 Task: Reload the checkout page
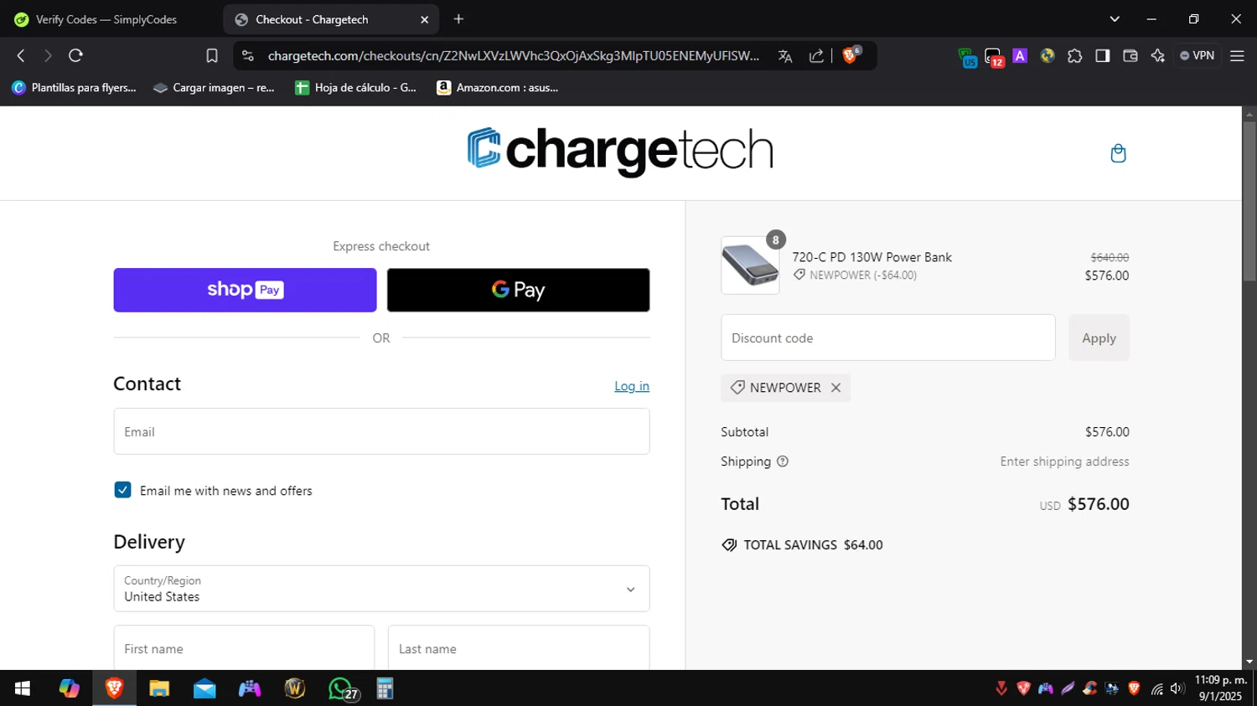point(75,55)
